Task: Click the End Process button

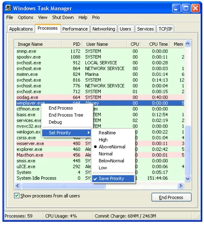Action: point(171,197)
